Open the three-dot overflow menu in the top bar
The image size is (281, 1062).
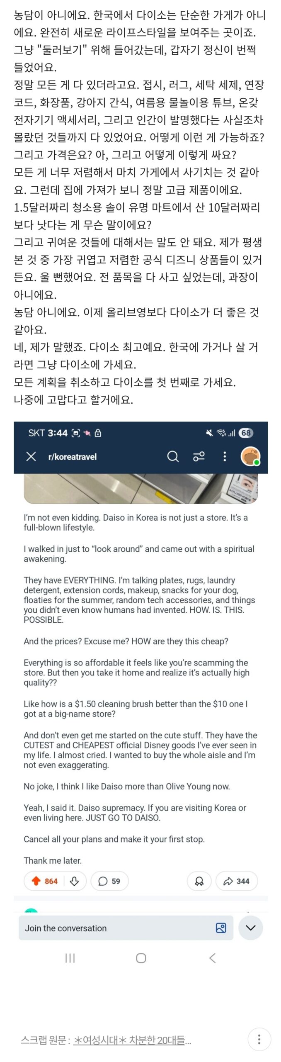coord(225,456)
